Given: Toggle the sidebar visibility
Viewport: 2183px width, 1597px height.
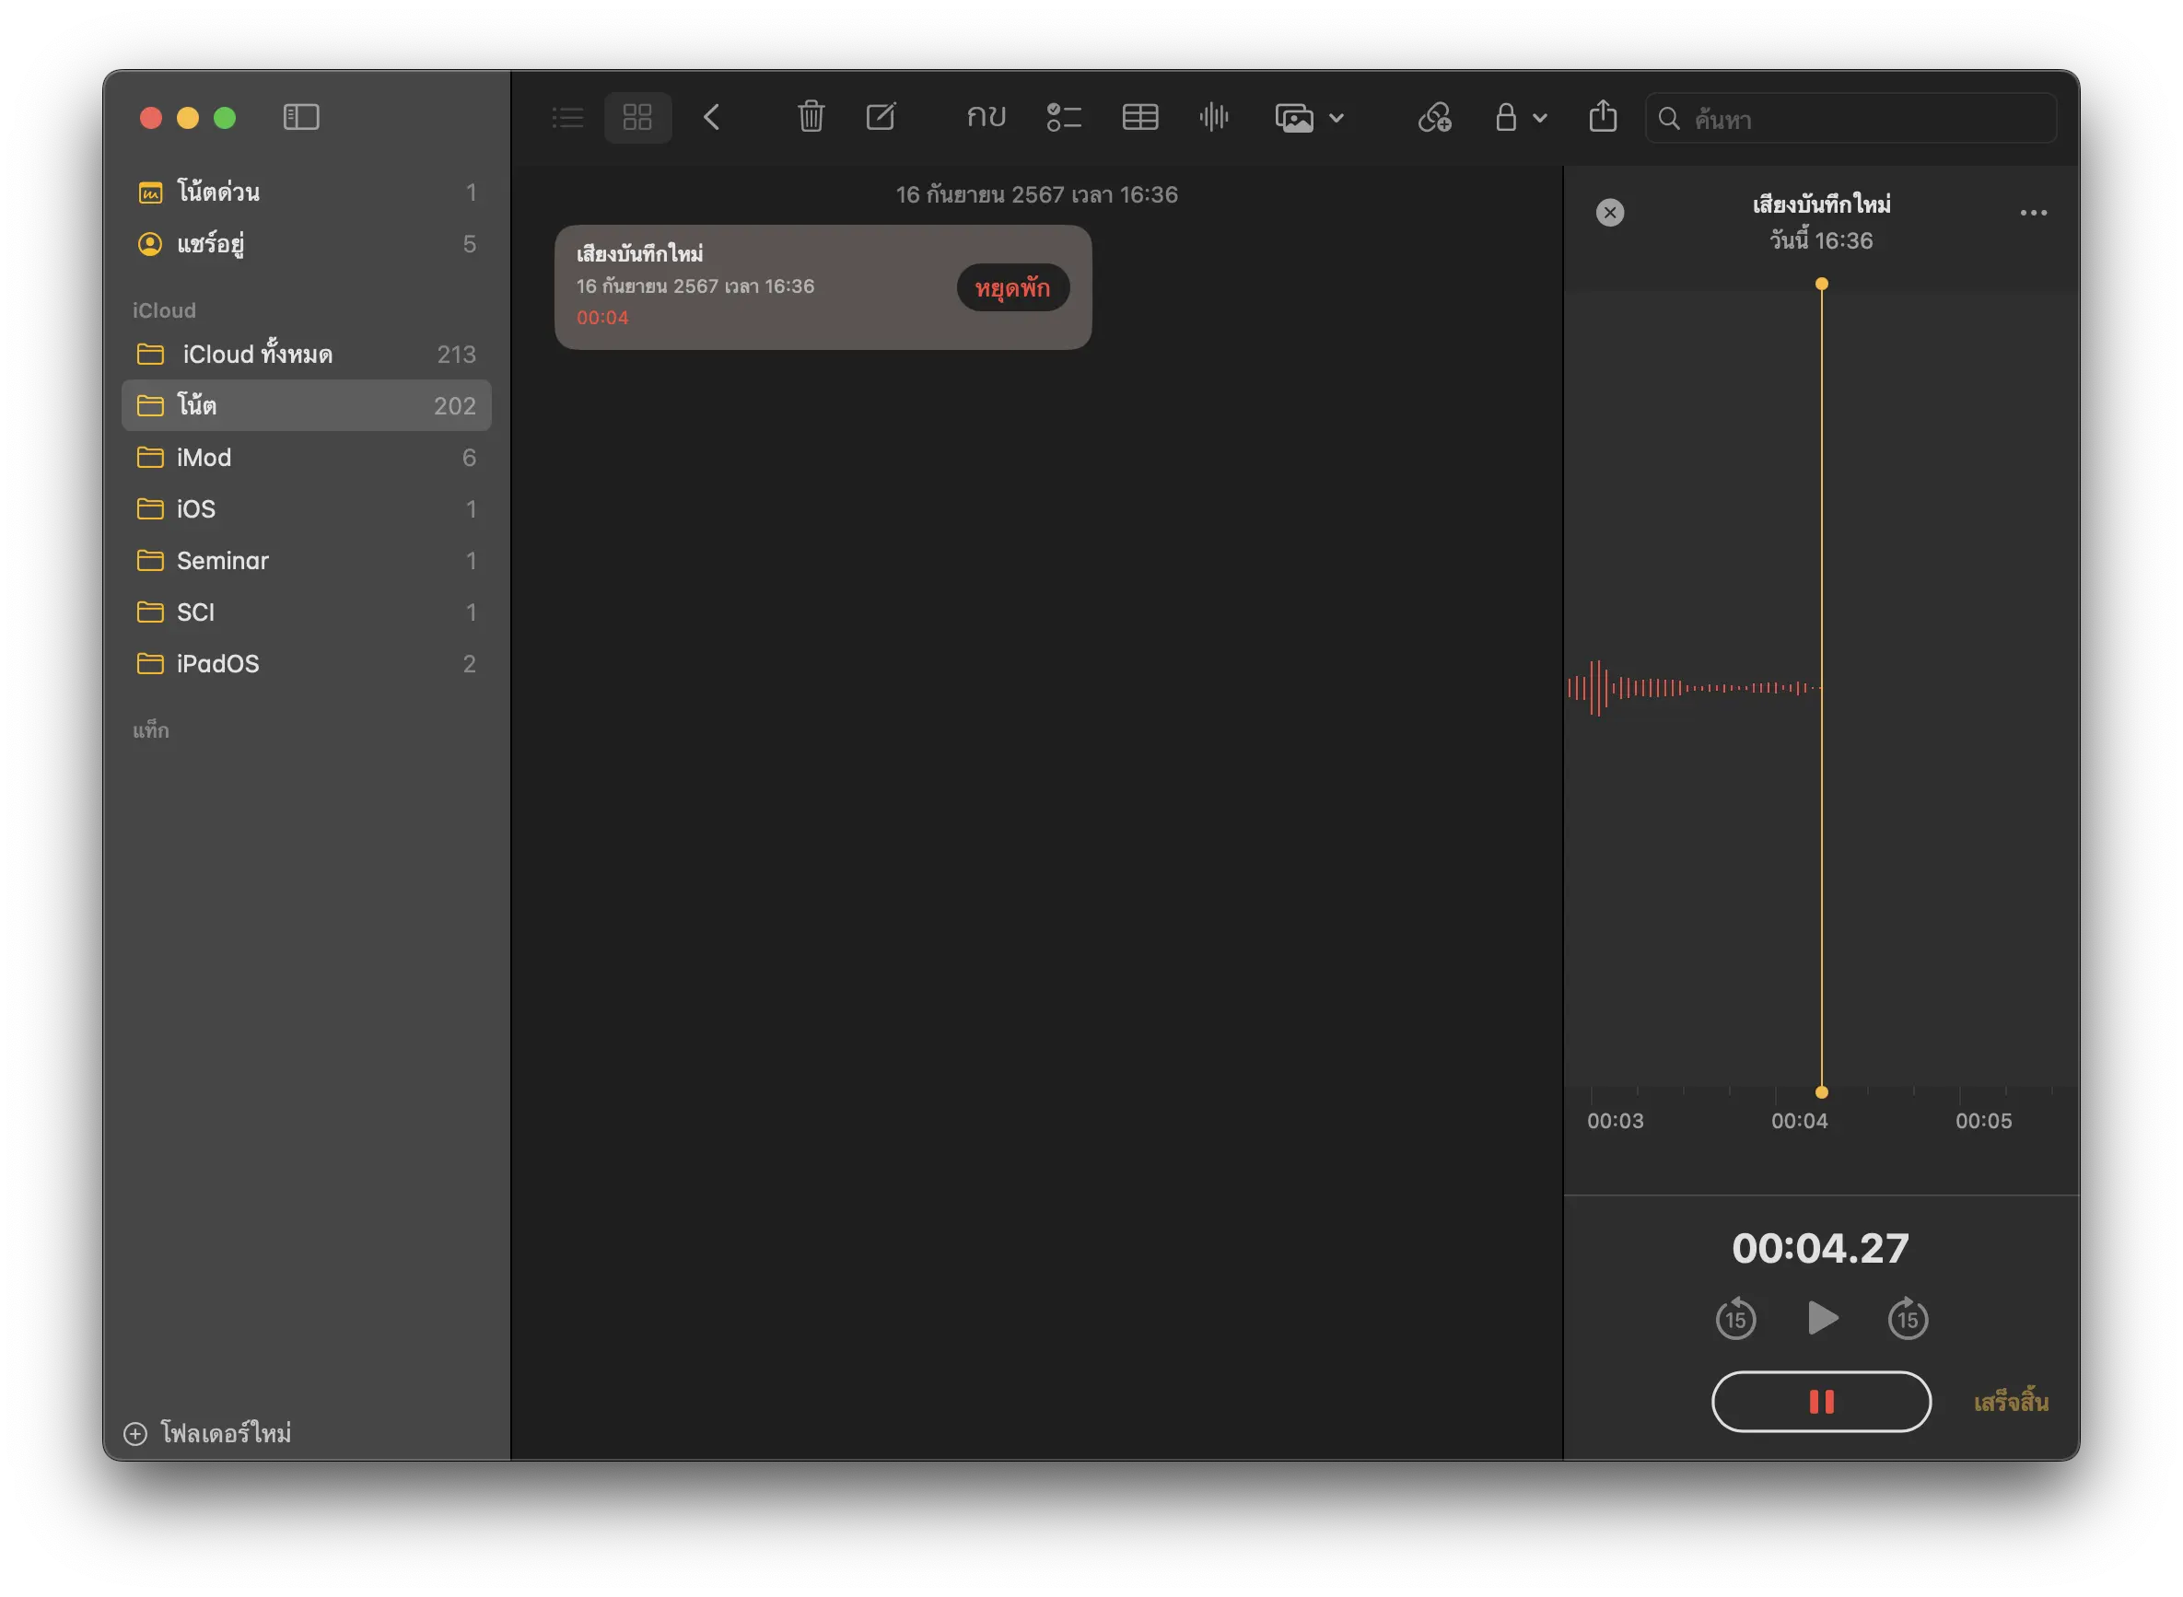Looking at the screenshot, I should (300, 117).
